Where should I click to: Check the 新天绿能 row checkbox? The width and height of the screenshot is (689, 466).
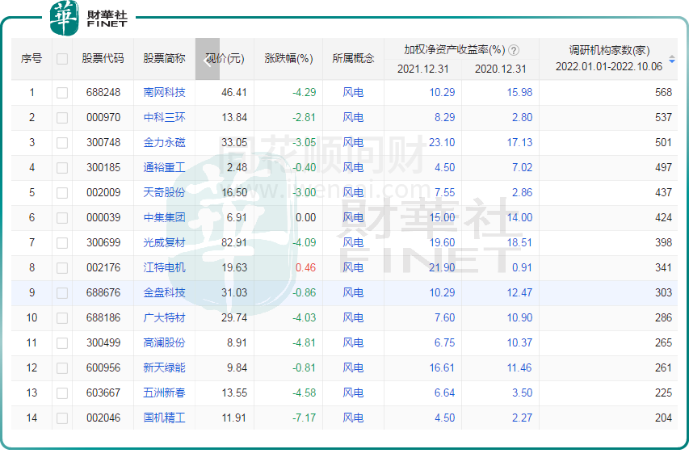point(62,368)
